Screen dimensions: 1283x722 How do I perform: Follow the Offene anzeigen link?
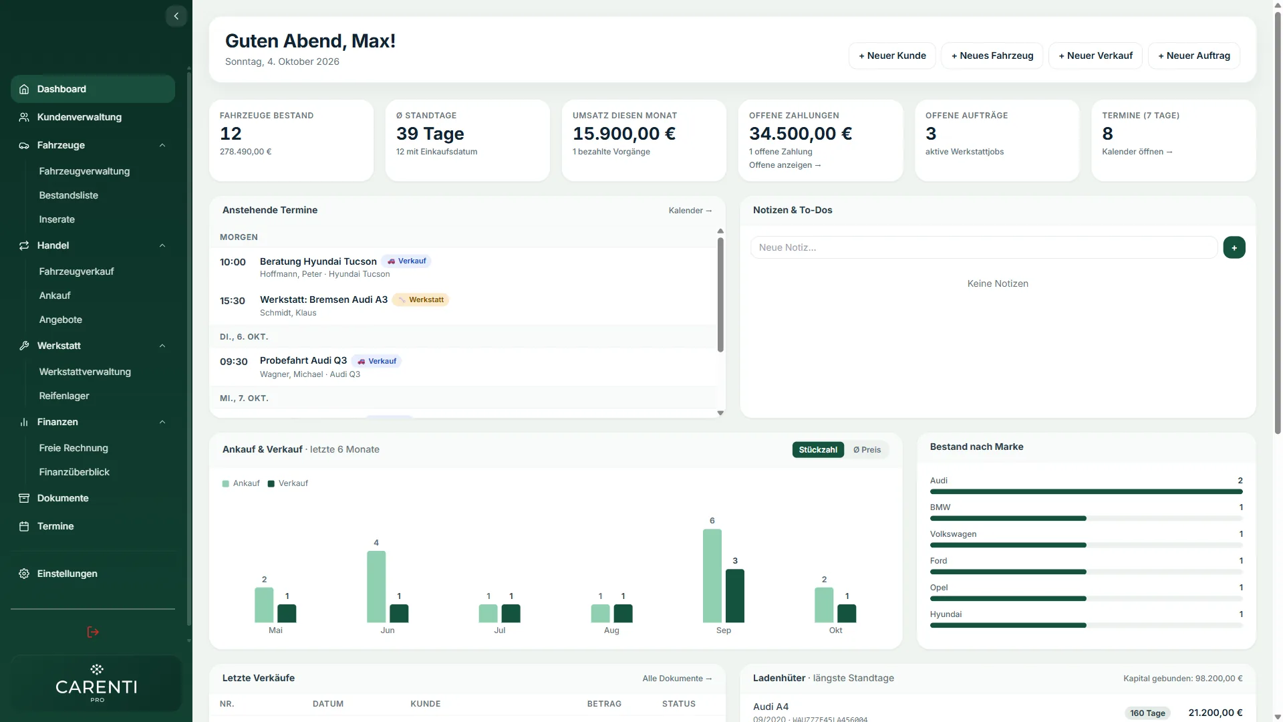785,165
